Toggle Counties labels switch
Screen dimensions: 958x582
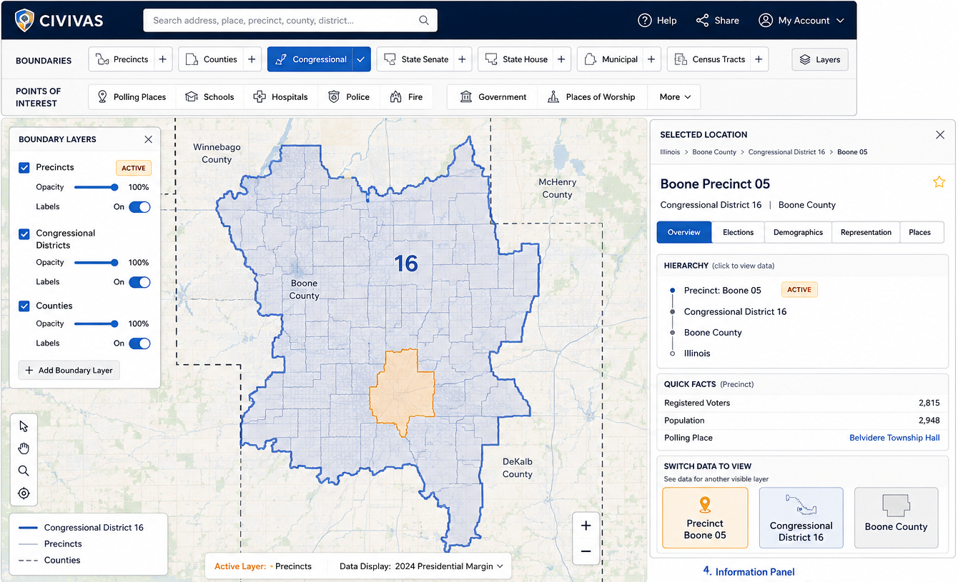(x=139, y=343)
